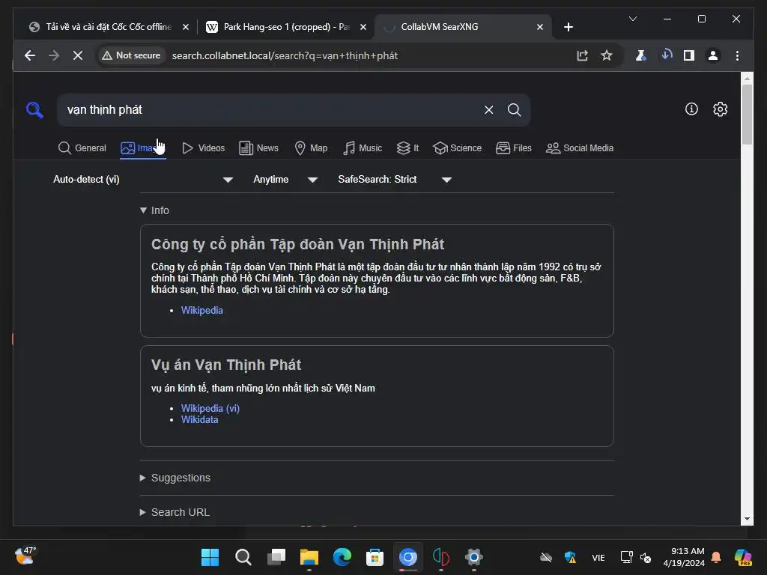The height and width of the screenshot is (575, 767).
Task: Open the Wikidata link
Action: tap(199, 419)
